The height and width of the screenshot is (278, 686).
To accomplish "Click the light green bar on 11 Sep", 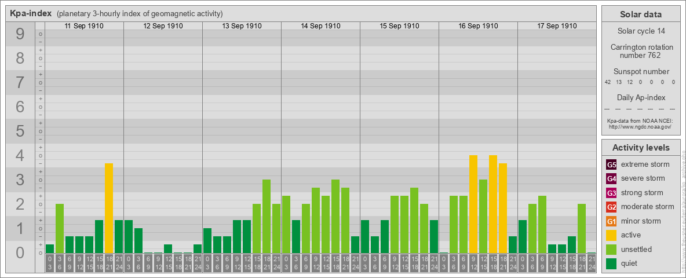I will (x=60, y=229).
